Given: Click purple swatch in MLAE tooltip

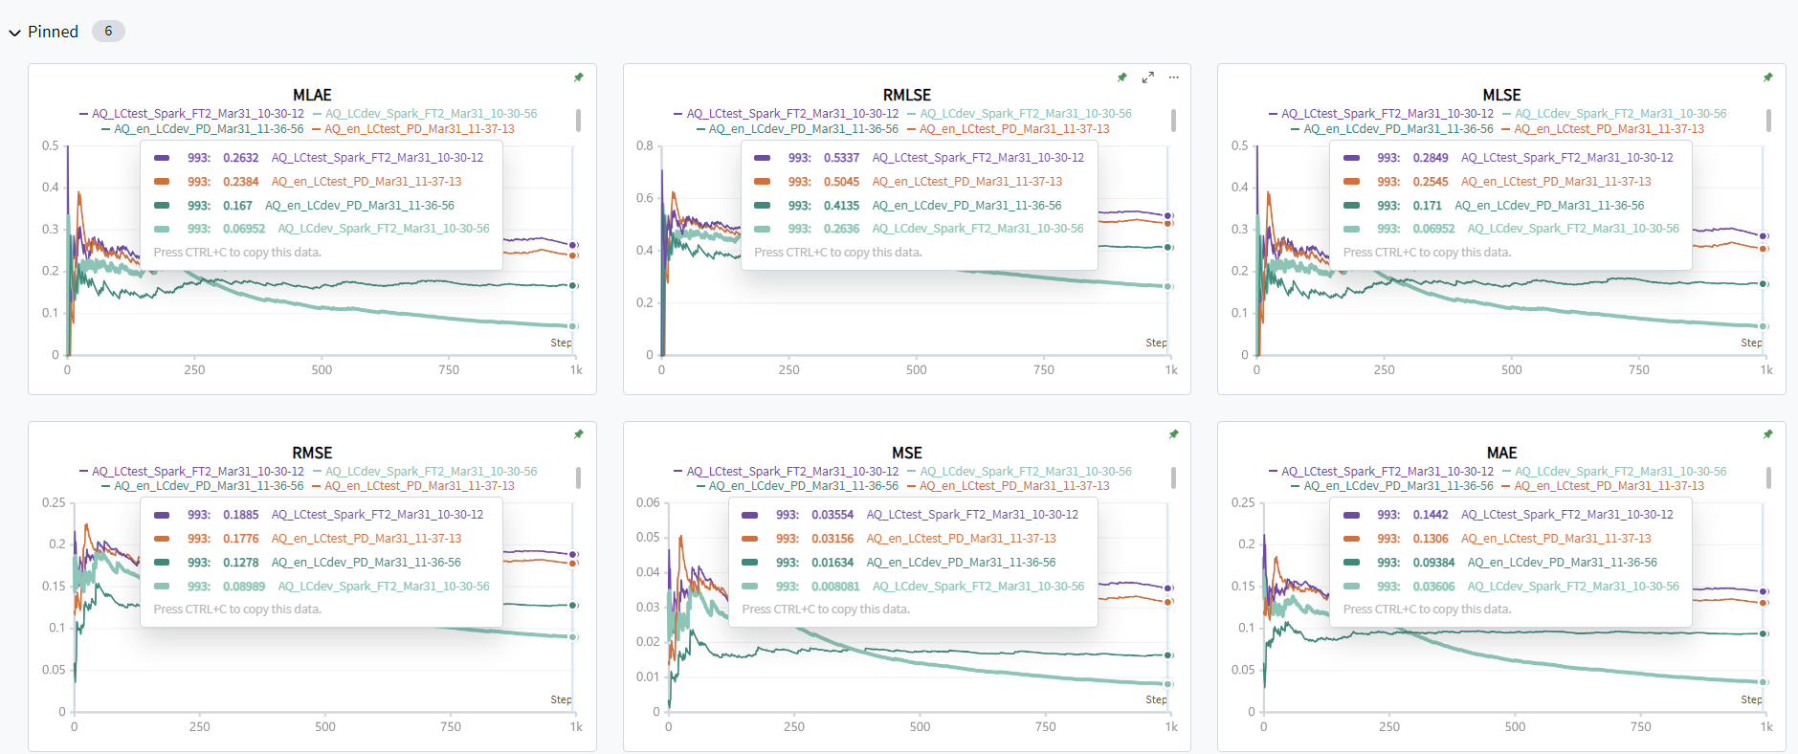Looking at the screenshot, I should click(x=162, y=158).
